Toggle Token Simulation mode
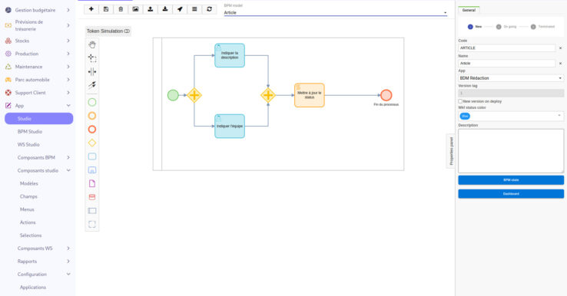Image resolution: width=567 pixels, height=296 pixels. coord(108,31)
